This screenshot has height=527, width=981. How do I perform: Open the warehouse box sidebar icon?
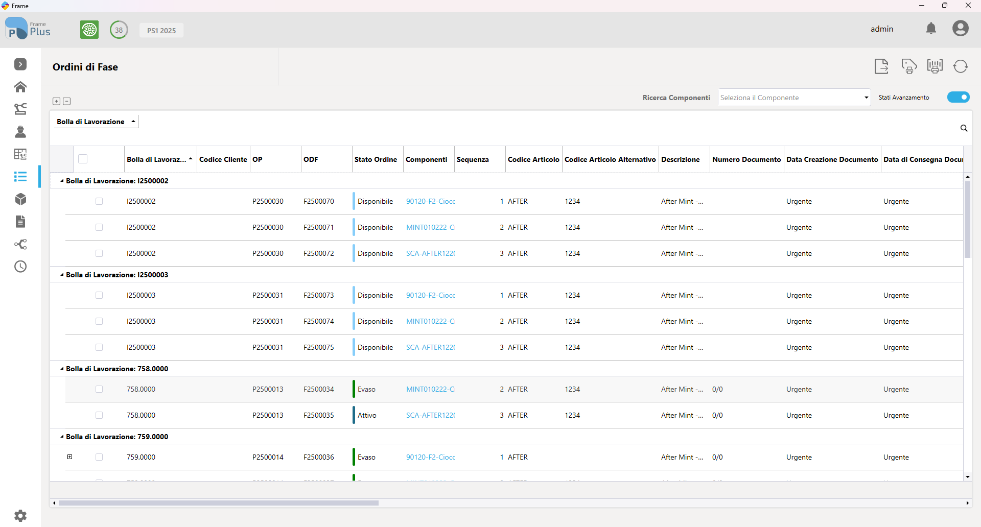[x=20, y=199]
